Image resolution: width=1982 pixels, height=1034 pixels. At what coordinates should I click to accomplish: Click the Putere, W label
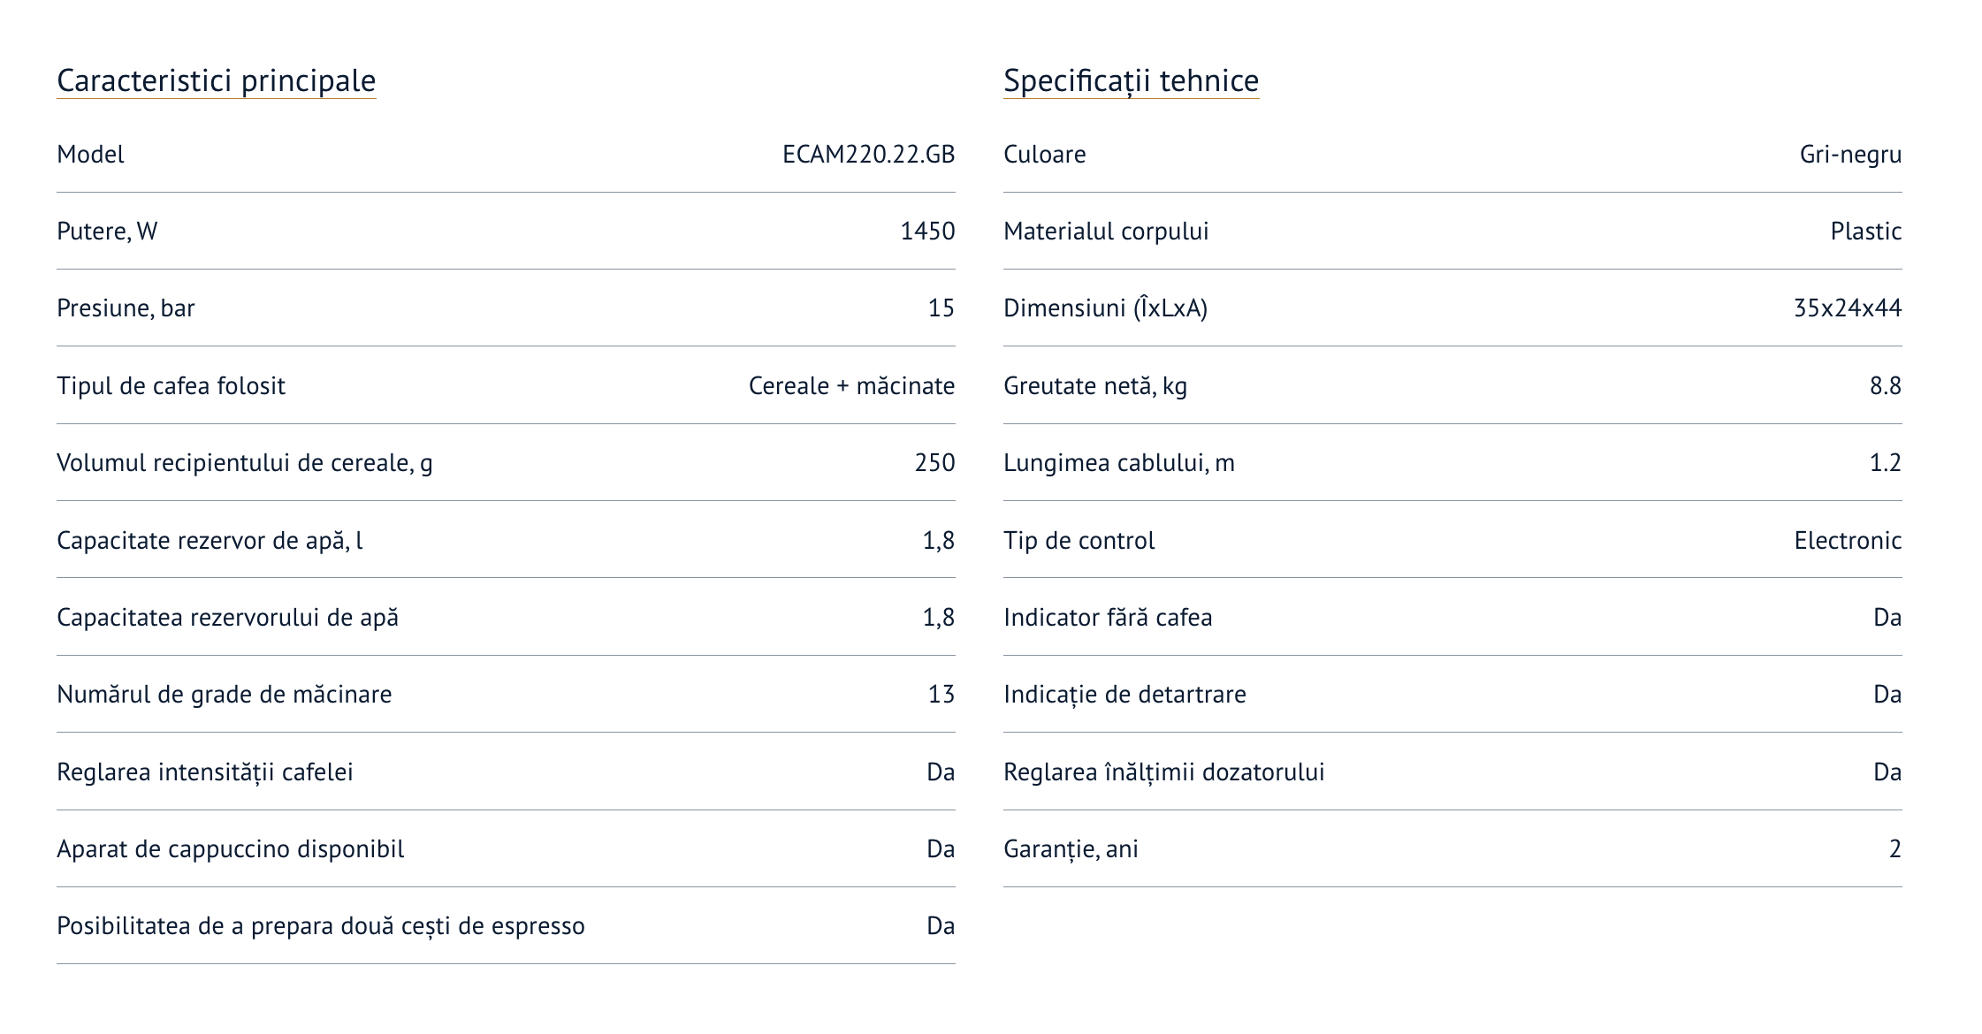point(107,232)
